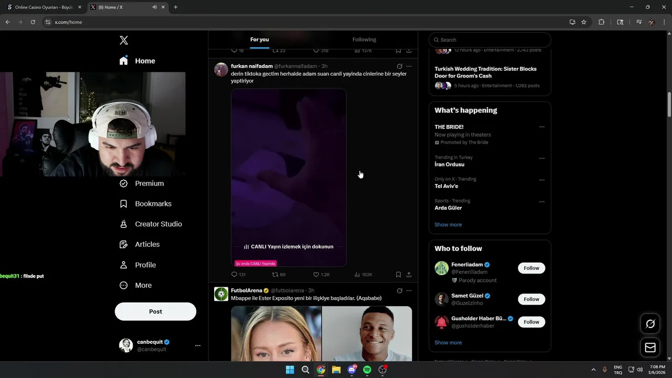The image size is (672, 378).
Task: Follow Gusholder Haber Bülteni
Action: (x=531, y=322)
